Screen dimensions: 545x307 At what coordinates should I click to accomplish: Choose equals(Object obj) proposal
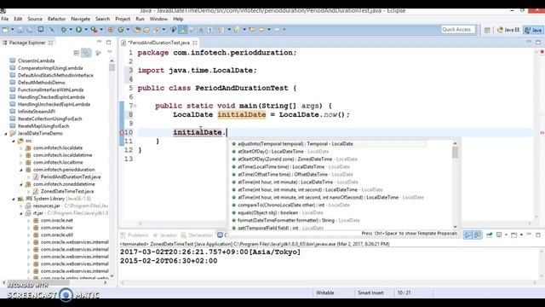(x=278, y=212)
